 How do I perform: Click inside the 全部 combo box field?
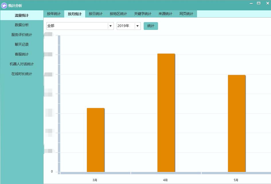77,26
